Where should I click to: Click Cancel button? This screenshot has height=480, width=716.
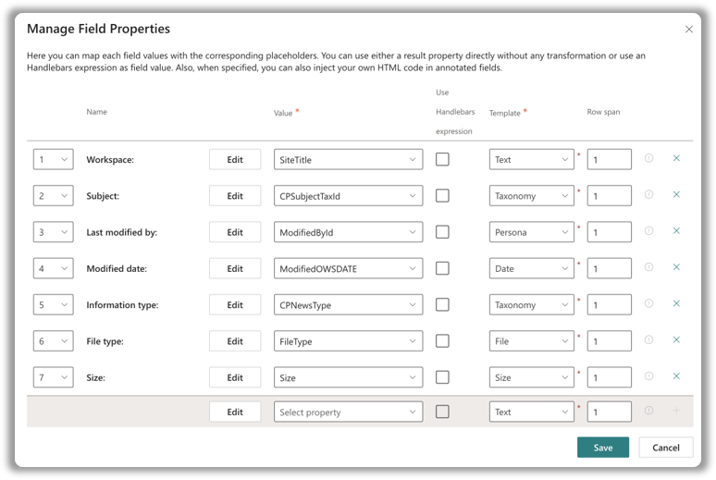click(666, 448)
